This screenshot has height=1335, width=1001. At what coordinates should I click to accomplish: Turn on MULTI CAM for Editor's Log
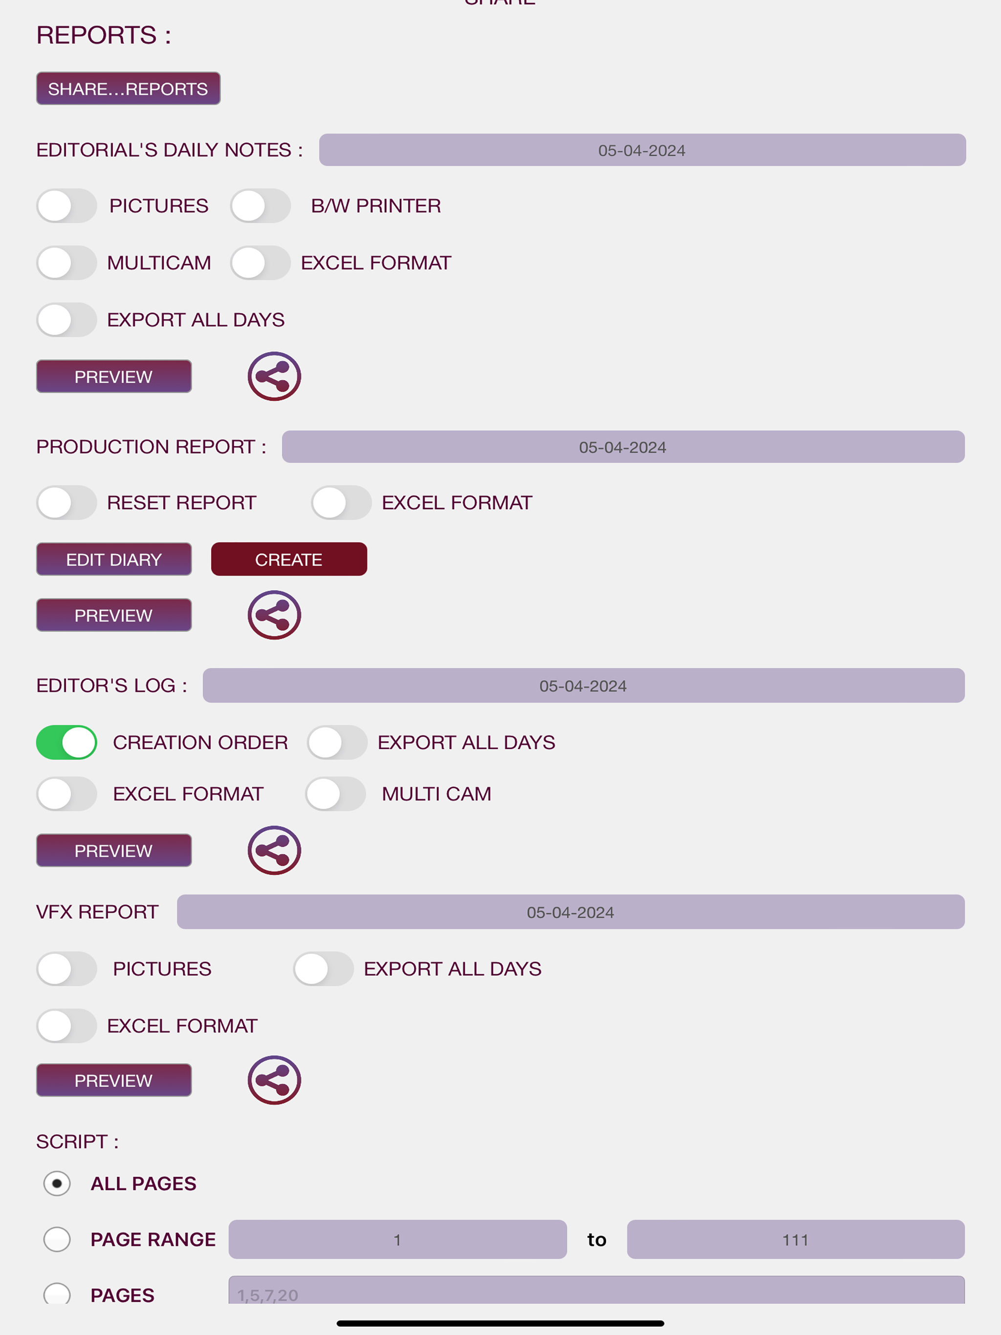335,793
